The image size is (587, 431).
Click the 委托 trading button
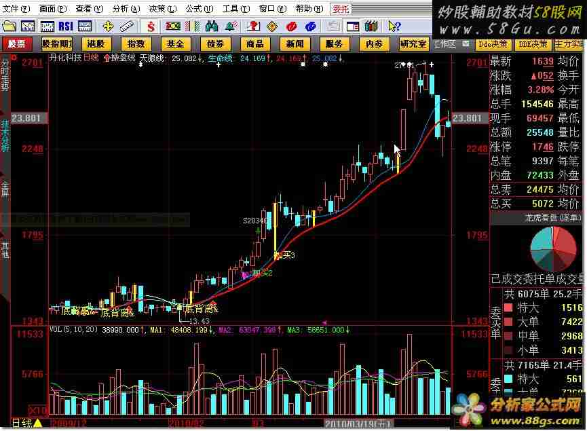click(x=341, y=9)
